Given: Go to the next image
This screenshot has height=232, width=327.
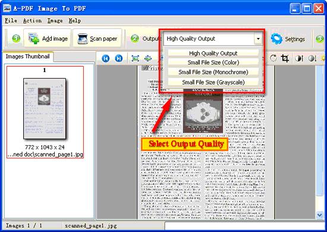Looking at the screenshot, I should (119, 58).
